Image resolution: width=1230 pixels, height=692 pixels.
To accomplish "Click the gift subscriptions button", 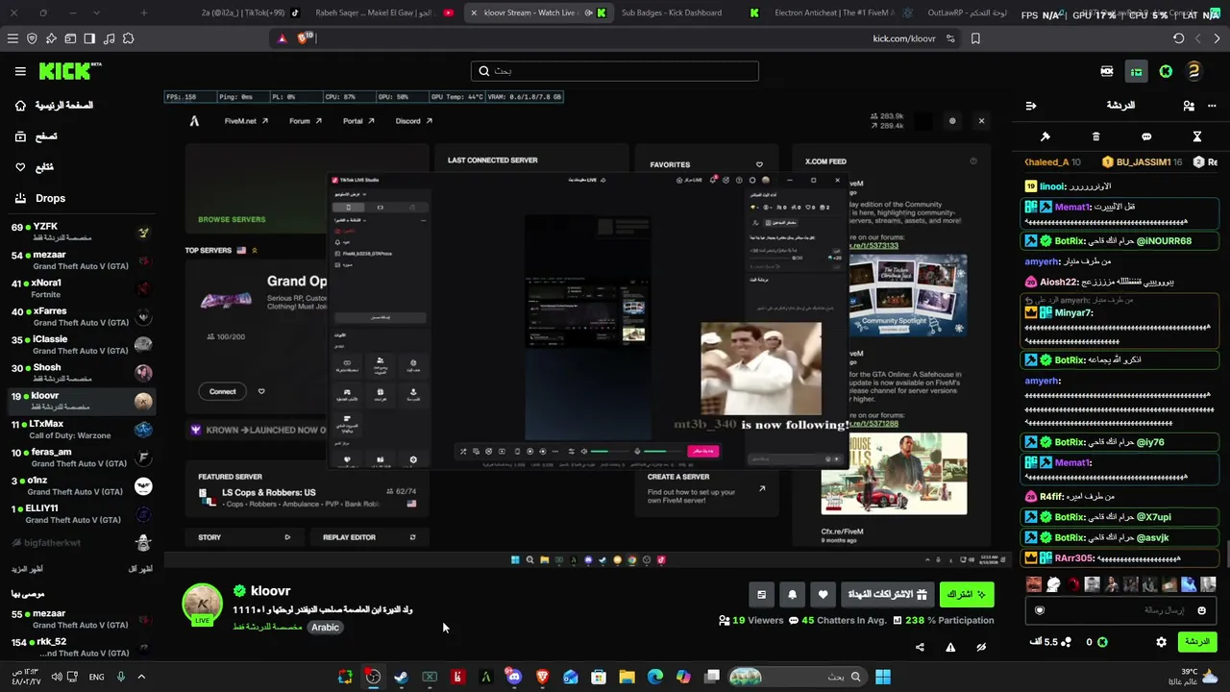I will pyautogui.click(x=885, y=595).
